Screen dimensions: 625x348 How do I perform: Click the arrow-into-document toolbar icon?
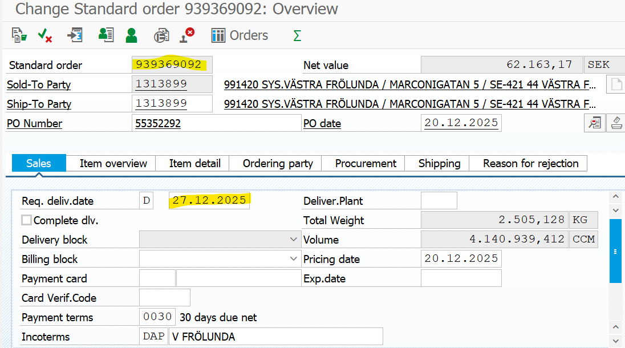75,35
